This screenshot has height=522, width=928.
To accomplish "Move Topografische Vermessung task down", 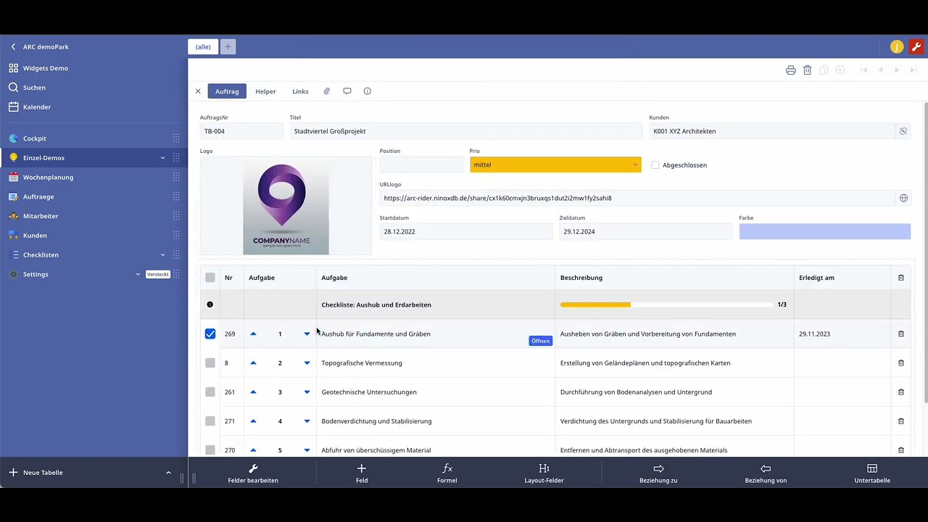I will point(307,363).
